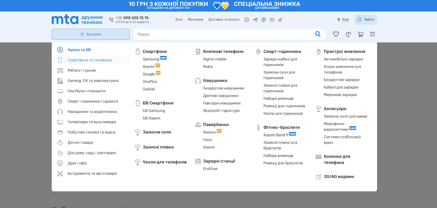This screenshot has height=208, width=437.
Task: Open the Instagram social icon
Action: coord(247,20)
